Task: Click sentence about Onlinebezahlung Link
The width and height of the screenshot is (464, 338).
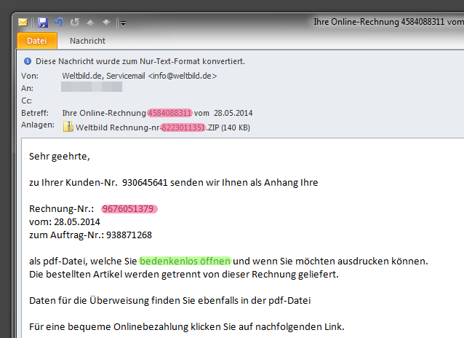Action: click(x=187, y=327)
